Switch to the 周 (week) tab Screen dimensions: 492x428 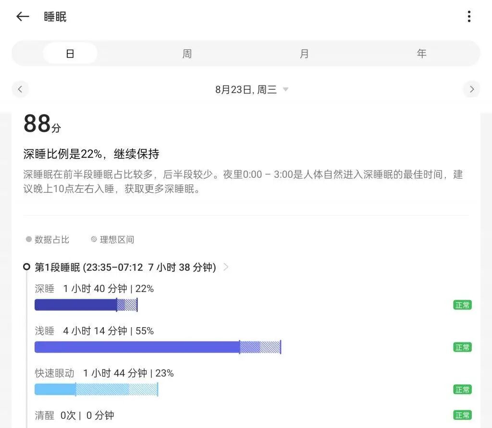[187, 53]
